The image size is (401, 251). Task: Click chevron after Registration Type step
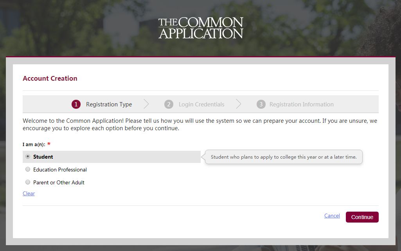146,104
